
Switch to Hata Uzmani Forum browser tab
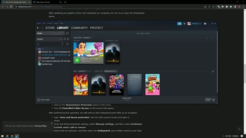pos(47,2)
